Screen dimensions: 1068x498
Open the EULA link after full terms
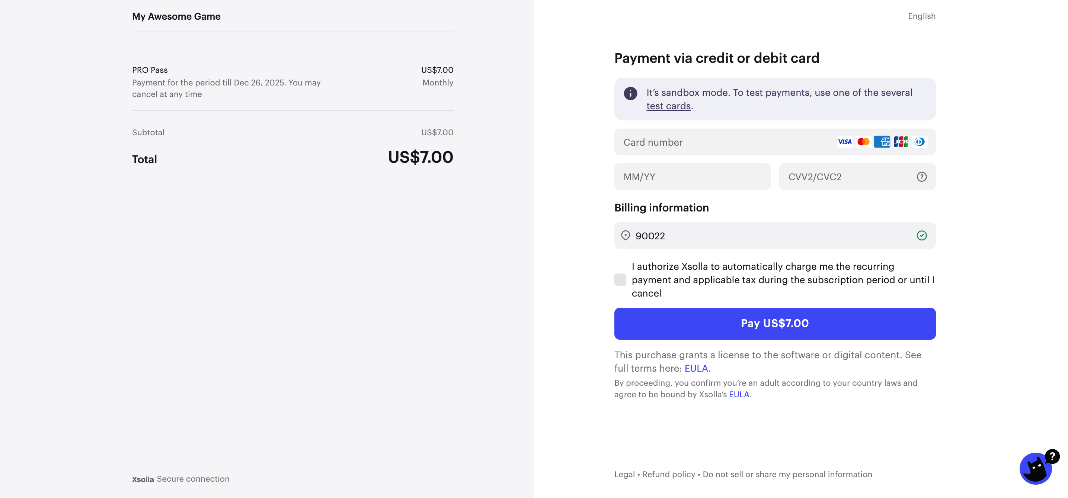[696, 368]
